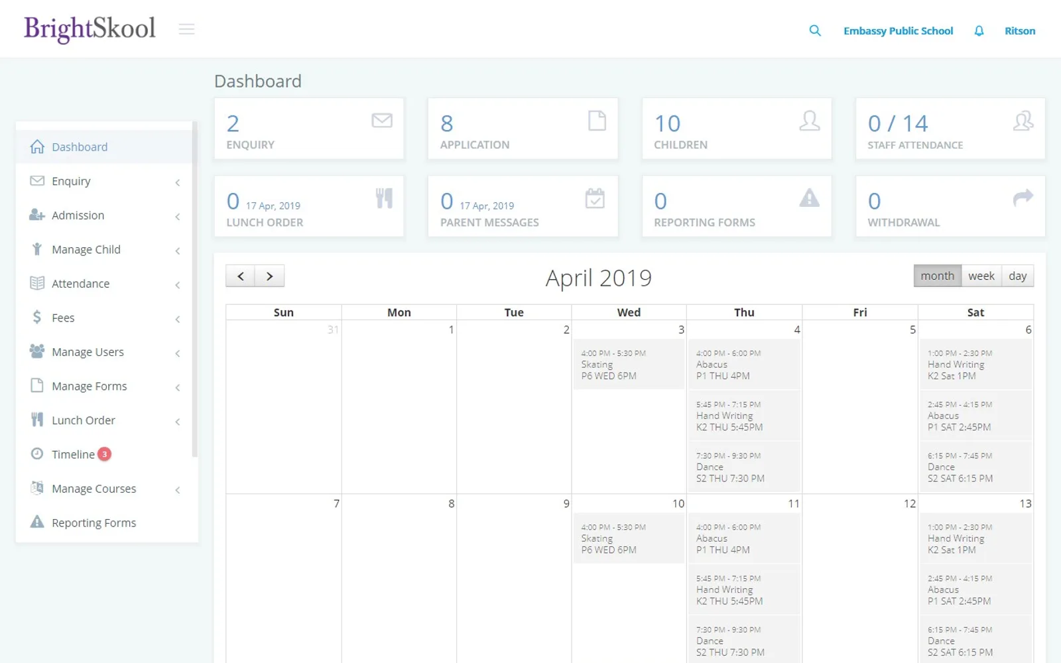Select Dashboard in the sidebar menu
Screen dimensions: 1061x663
pos(105,147)
